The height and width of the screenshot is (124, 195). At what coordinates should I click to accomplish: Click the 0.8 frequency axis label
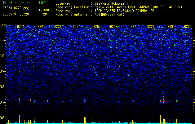point(3,87)
